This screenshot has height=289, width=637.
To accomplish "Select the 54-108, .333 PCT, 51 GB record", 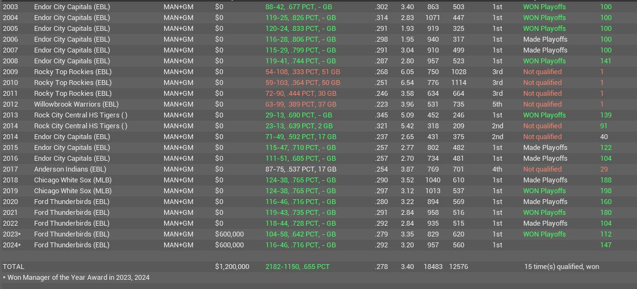I will [x=303, y=72].
